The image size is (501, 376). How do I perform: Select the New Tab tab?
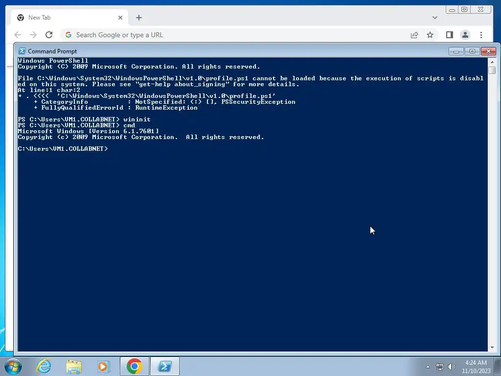click(69, 18)
